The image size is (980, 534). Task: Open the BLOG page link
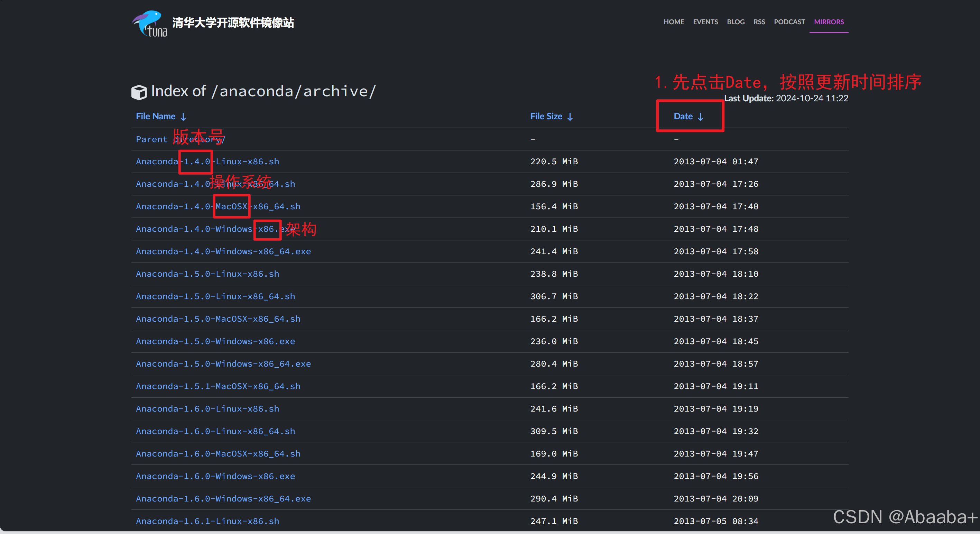[736, 22]
